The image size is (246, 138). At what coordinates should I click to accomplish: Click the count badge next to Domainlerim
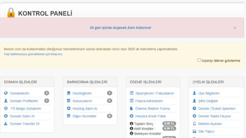47,93
